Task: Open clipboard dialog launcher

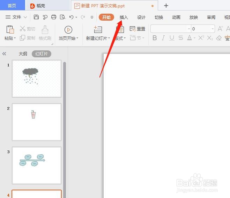Action: pos(52,44)
